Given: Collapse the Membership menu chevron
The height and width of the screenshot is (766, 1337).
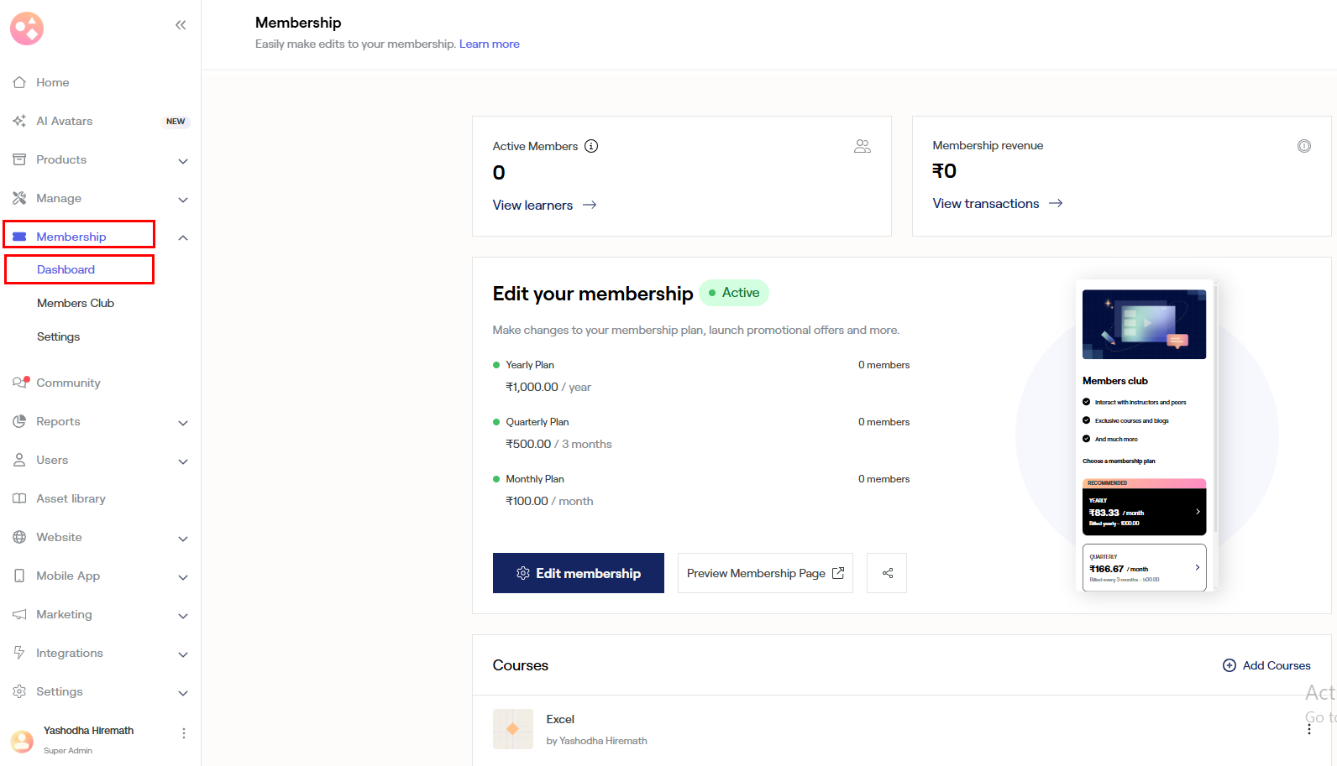Looking at the screenshot, I should pos(182,237).
